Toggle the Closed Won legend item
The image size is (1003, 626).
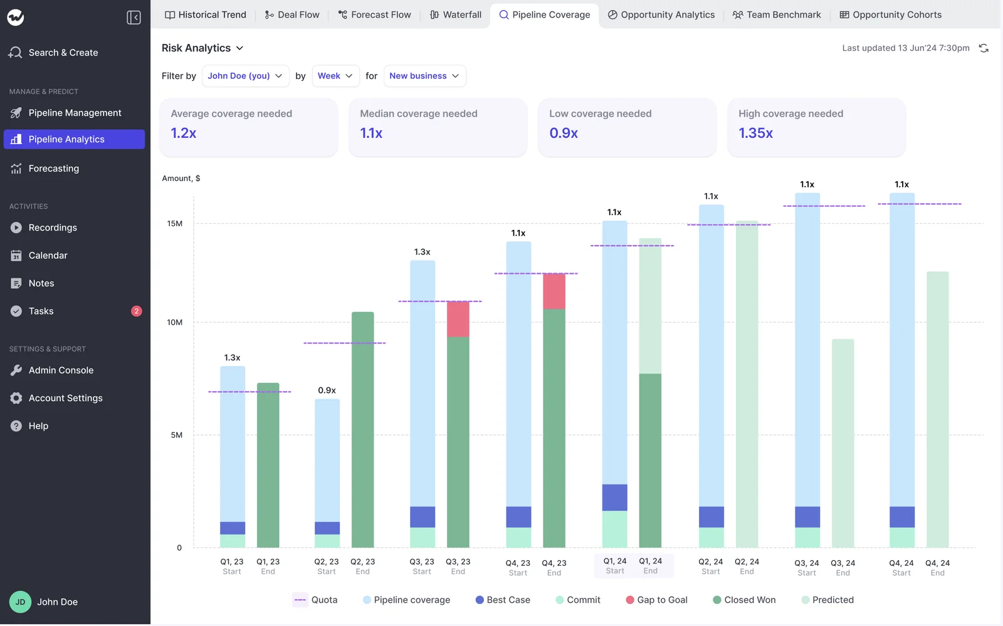coord(744,600)
